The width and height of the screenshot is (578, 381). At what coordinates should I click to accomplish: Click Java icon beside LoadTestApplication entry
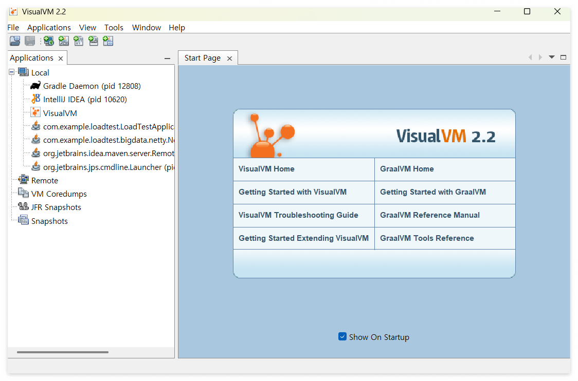click(x=36, y=126)
